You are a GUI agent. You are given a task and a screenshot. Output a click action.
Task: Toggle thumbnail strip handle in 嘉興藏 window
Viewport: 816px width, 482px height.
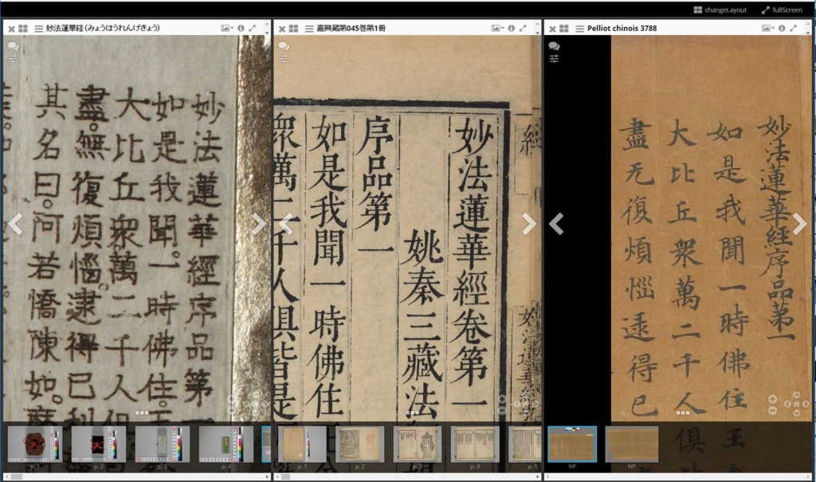[413, 413]
